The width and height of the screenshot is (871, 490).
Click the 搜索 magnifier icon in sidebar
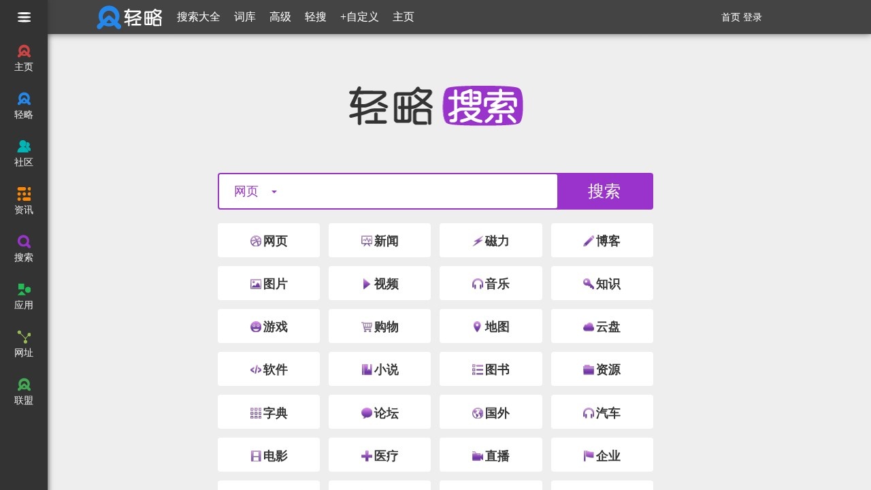[23, 248]
